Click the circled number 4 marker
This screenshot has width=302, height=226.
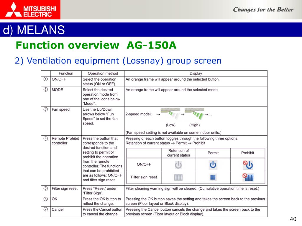tap(46, 138)
